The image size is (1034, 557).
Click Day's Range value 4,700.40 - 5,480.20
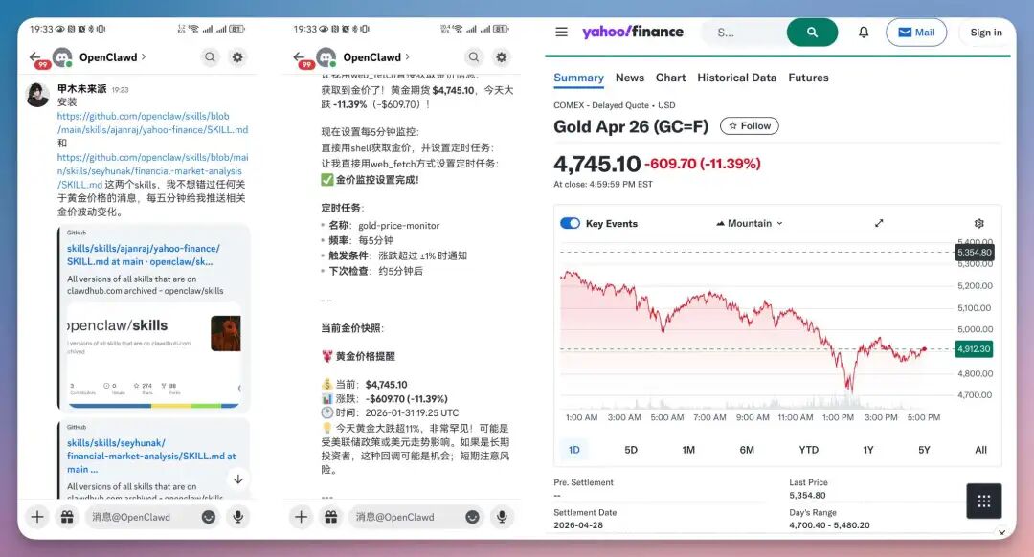click(829, 525)
